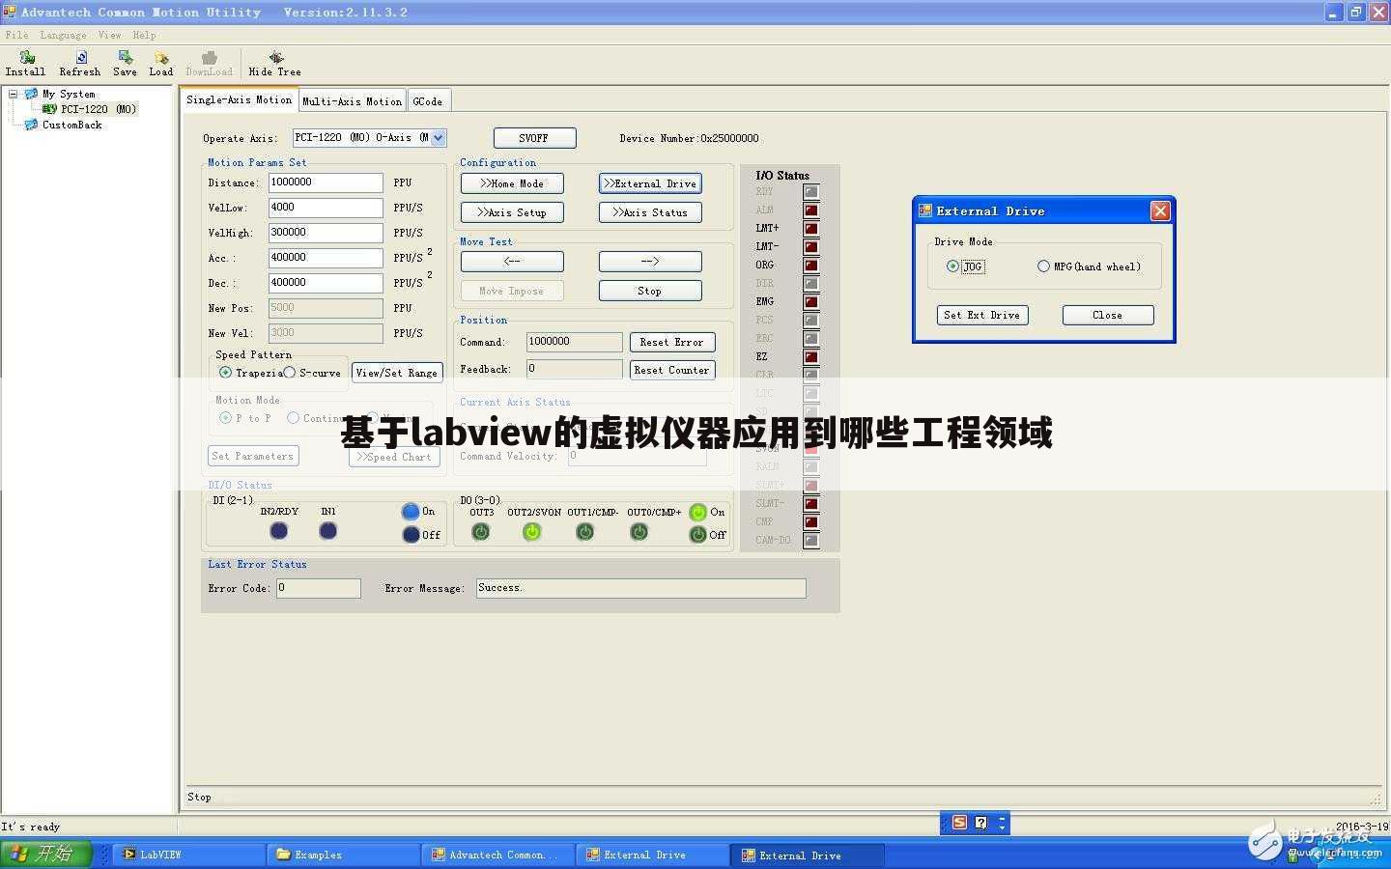The height and width of the screenshot is (869, 1391).
Task: Click Close in External Drive dialog
Action: 1108,315
